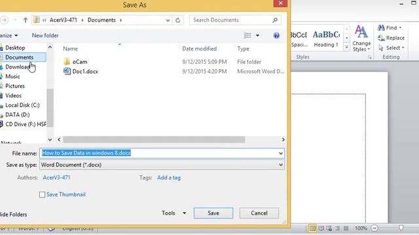Open DATA (D:) drive
The image size is (419, 235).
(x=18, y=115)
